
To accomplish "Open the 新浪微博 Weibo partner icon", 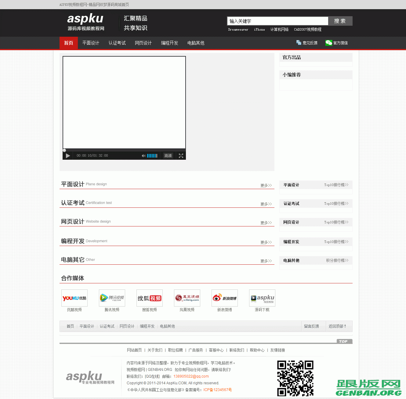I will tap(224, 298).
